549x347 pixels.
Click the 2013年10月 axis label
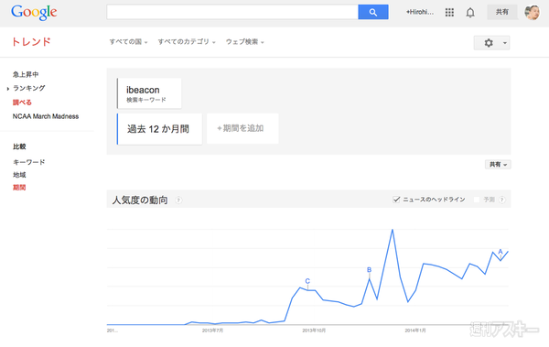pos(314,331)
